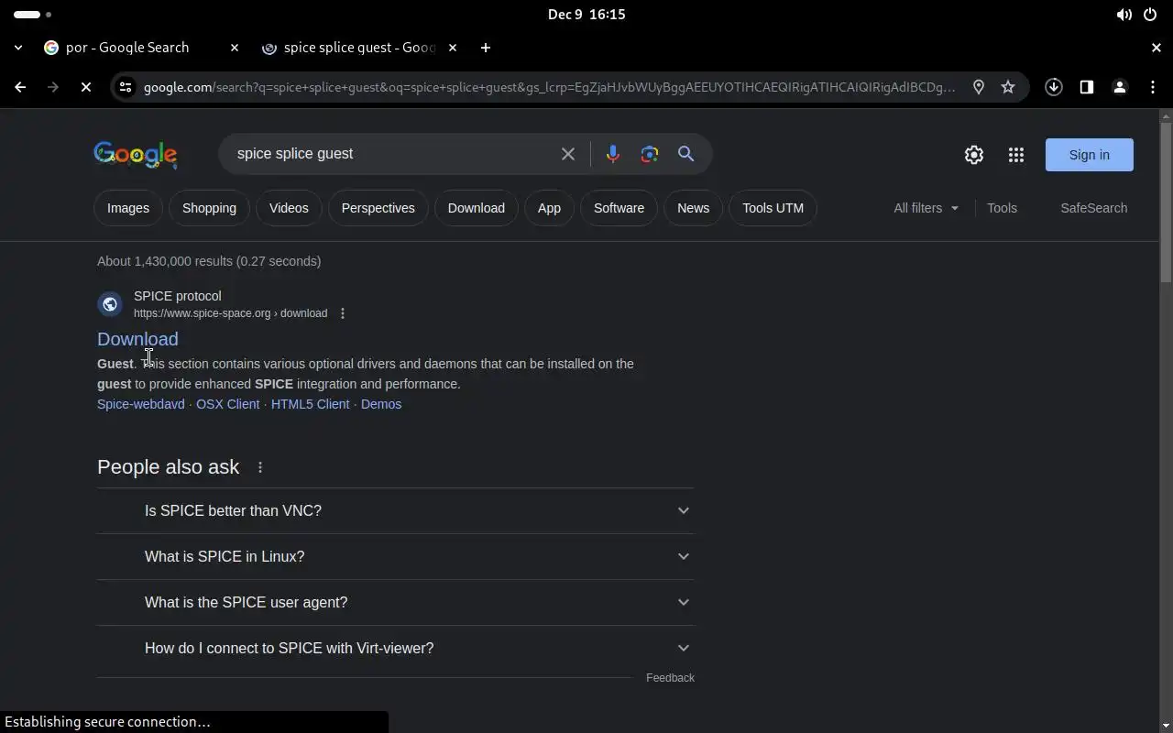The width and height of the screenshot is (1173, 733).
Task: Open the Download result link
Action: pyautogui.click(x=137, y=339)
